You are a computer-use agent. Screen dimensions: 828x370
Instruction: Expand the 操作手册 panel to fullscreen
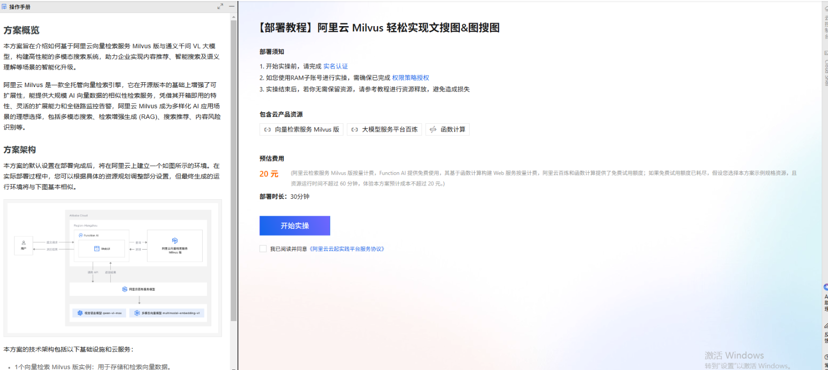click(220, 6)
